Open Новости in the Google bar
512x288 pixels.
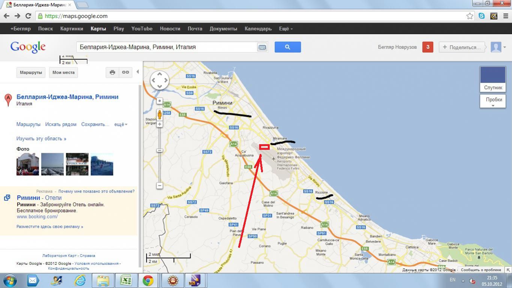coord(170,29)
